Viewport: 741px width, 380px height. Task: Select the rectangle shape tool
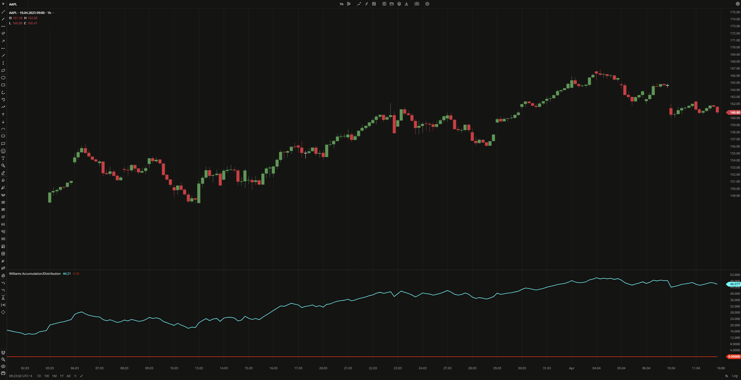coord(3,85)
